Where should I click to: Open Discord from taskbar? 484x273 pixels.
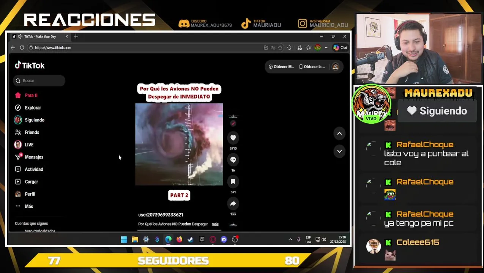(224, 239)
